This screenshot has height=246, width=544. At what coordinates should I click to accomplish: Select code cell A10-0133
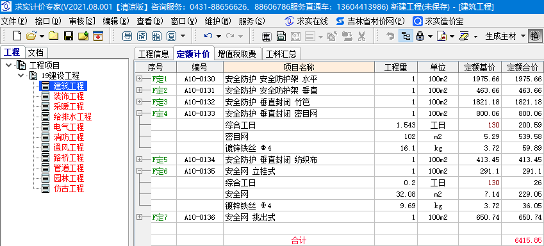199,113
